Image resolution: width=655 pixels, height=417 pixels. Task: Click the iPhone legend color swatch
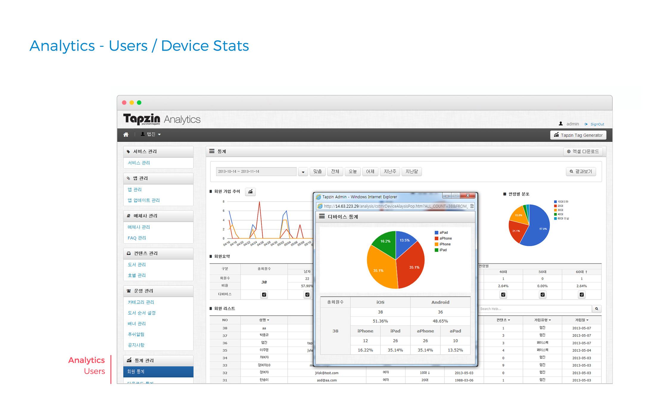(x=436, y=244)
